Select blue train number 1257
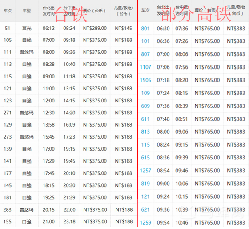This screenshot has width=249, height=229. (145, 171)
